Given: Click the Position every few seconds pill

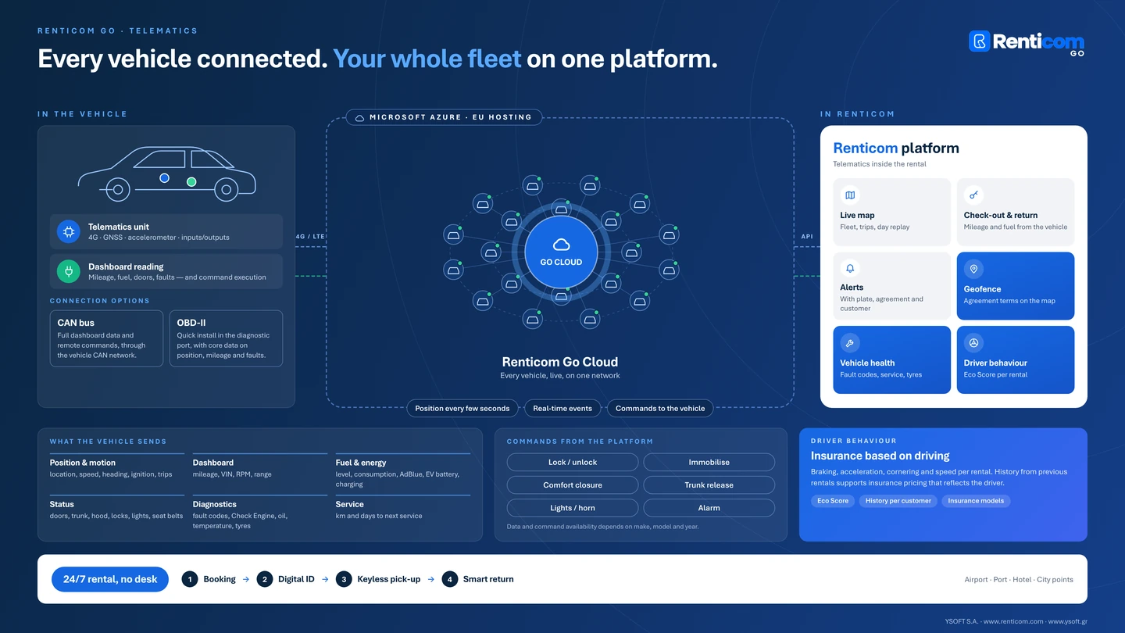Looking at the screenshot, I should tap(462, 408).
